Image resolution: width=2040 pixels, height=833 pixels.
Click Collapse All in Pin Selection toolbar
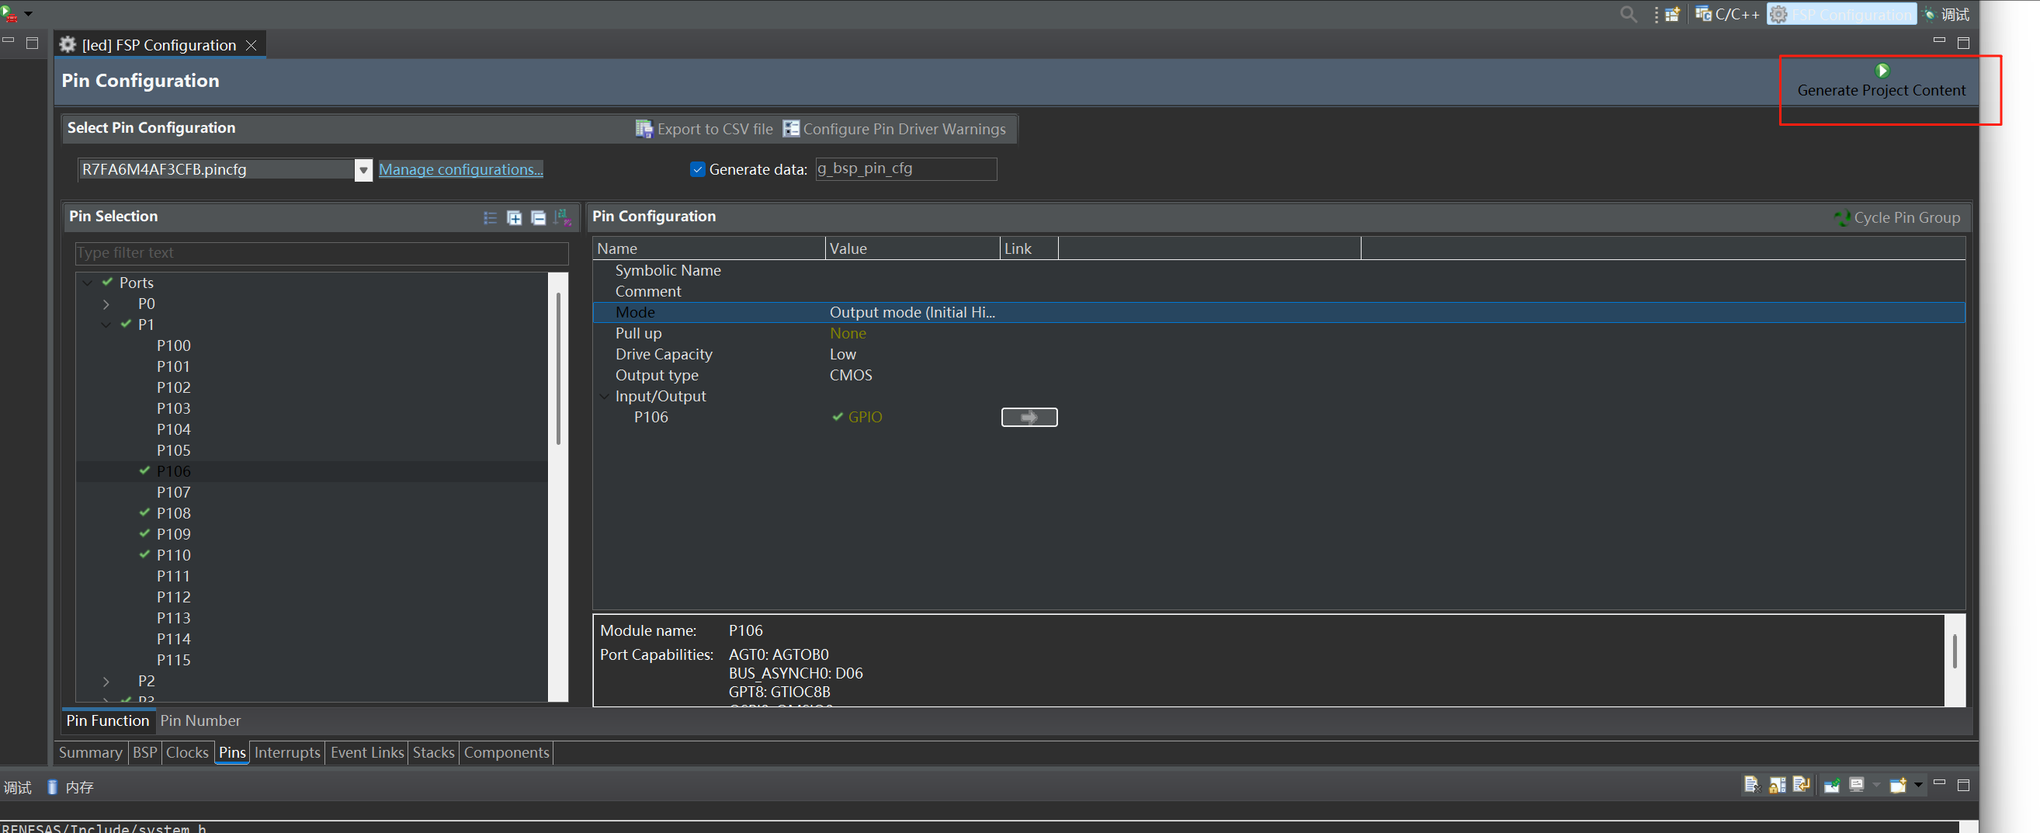[x=539, y=217]
